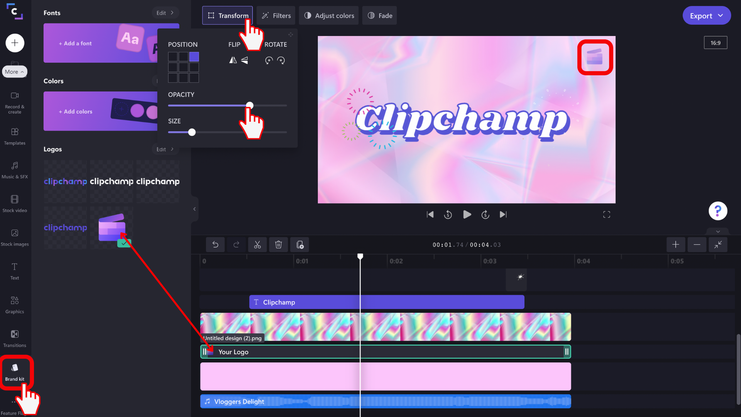Open the Brand kit panel
The width and height of the screenshot is (741, 417).
coord(15,372)
